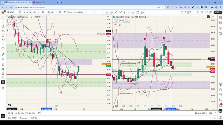Image resolution: width=223 pixels, height=125 pixels.
Task: Redo the last chart action
Action: [95, 12]
